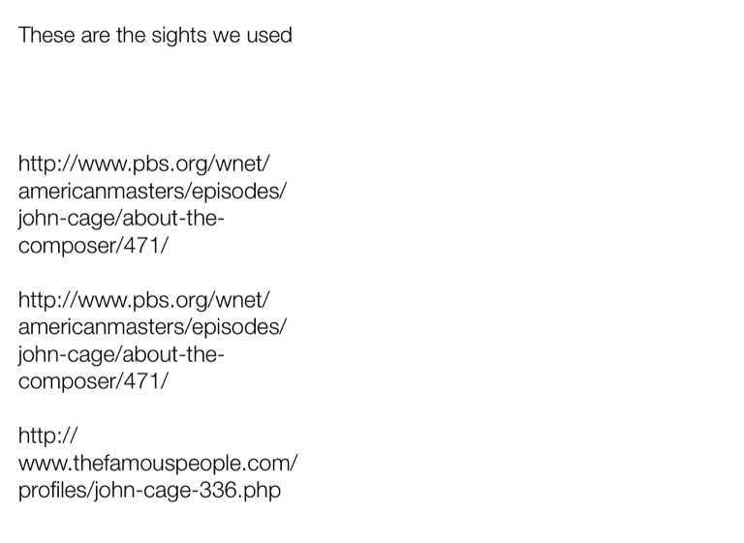Click second link's "americanmasters/episodes/" line

[x=152, y=326]
